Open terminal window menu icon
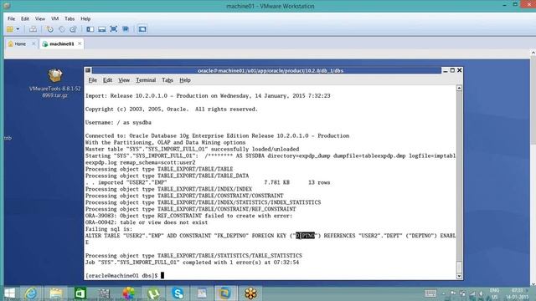This screenshot has height=301, width=536. coord(88,70)
